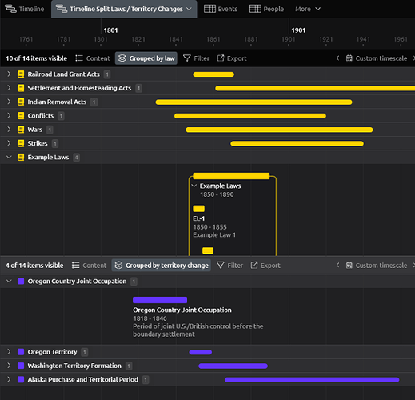Click Oregon Country Joint Occupation item title
The image size is (415, 400).
coord(182,310)
